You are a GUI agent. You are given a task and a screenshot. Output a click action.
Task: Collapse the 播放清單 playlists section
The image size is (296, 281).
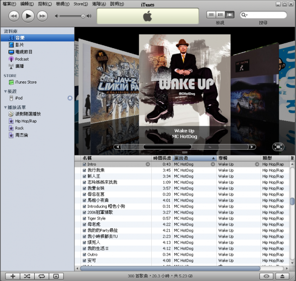point(6,107)
